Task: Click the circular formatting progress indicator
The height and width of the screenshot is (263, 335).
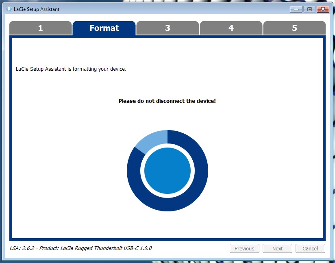Action: [167, 171]
